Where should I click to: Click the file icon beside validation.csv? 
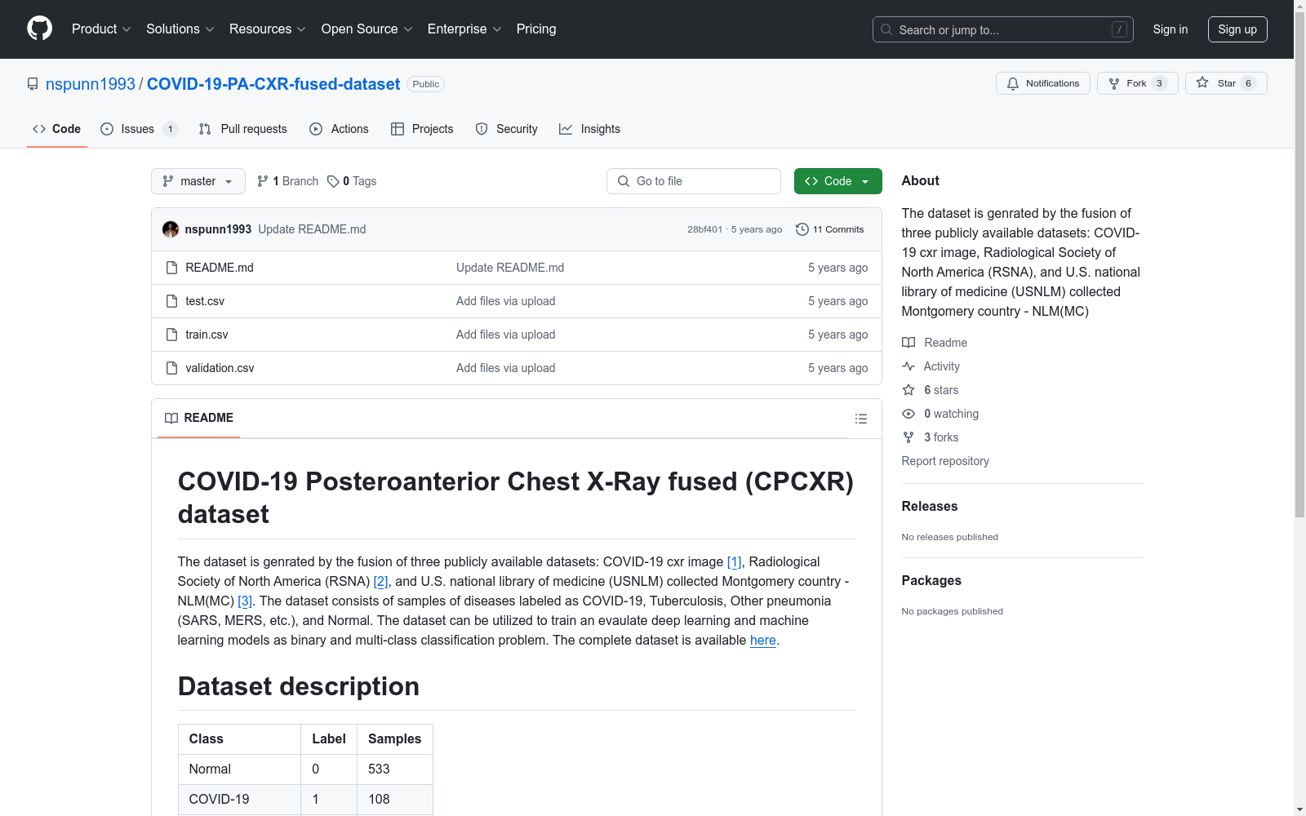click(171, 368)
